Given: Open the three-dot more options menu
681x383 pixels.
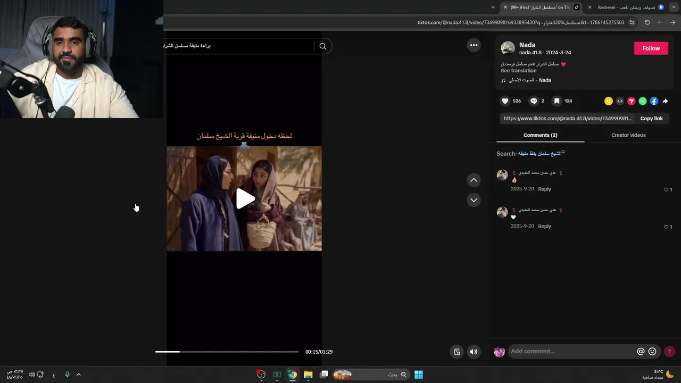Looking at the screenshot, I should coord(474,45).
